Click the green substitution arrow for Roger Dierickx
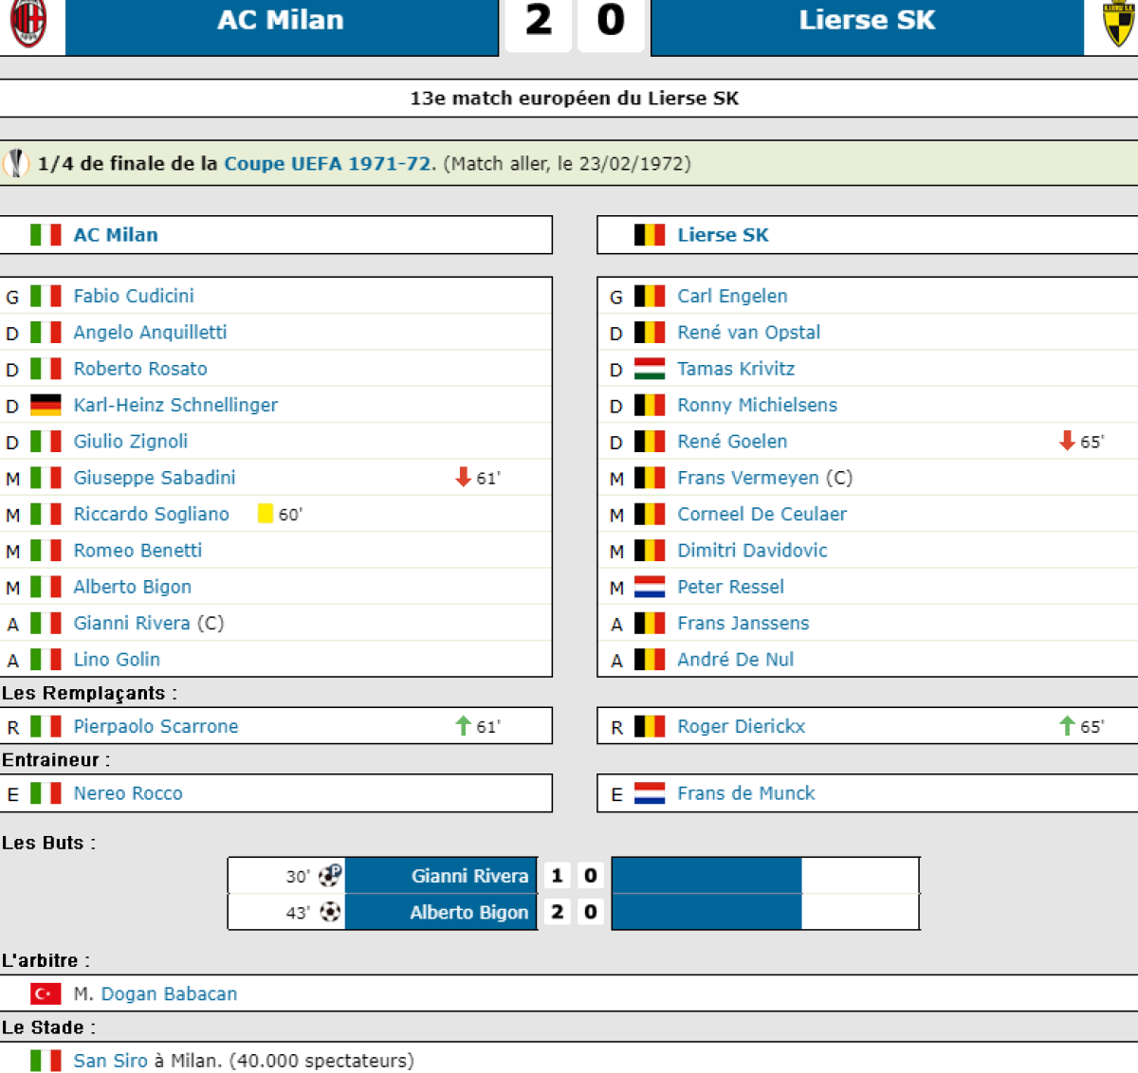Image resolution: width=1138 pixels, height=1073 pixels. (x=1067, y=726)
